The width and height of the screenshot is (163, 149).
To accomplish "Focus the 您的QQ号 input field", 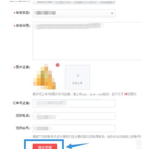I will (x=74, y=128).
